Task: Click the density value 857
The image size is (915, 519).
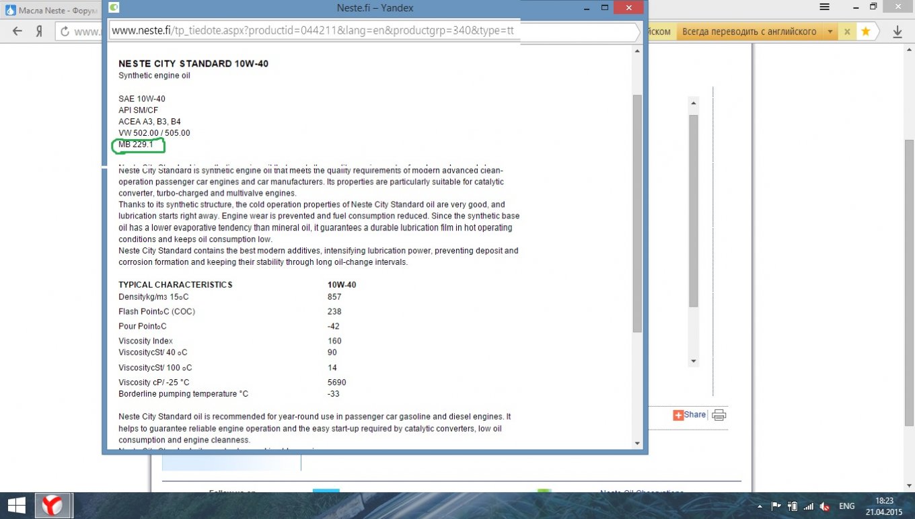Action: pos(334,297)
